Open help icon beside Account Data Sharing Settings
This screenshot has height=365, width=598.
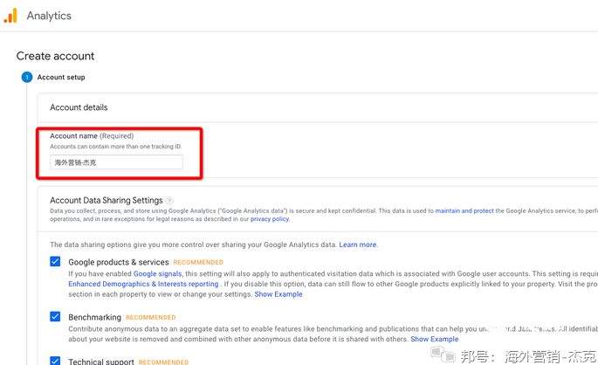(169, 201)
